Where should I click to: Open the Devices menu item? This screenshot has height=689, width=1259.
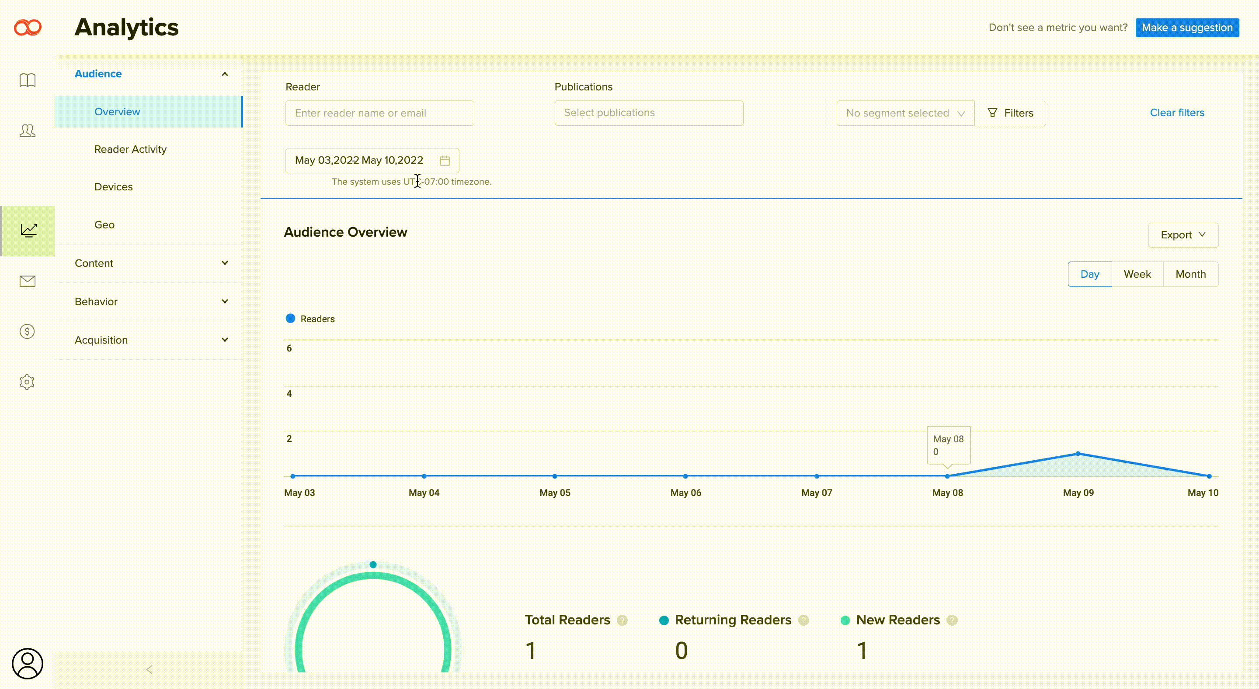point(113,187)
